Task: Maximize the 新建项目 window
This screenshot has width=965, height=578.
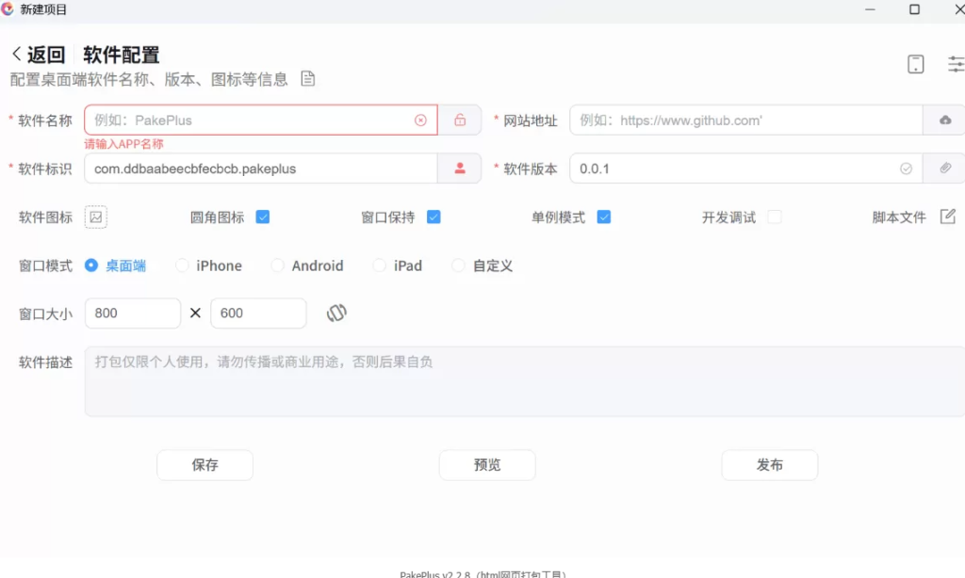Action: [x=914, y=9]
